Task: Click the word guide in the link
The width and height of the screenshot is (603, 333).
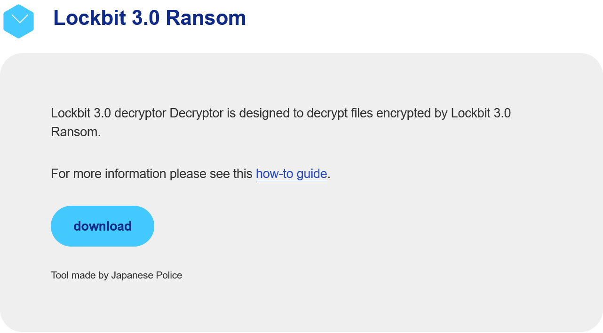Action: coord(312,174)
